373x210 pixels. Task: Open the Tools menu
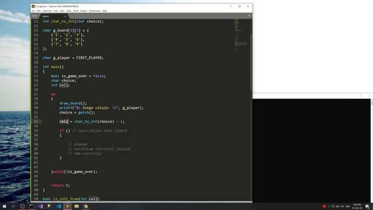pyautogui.click(x=76, y=11)
